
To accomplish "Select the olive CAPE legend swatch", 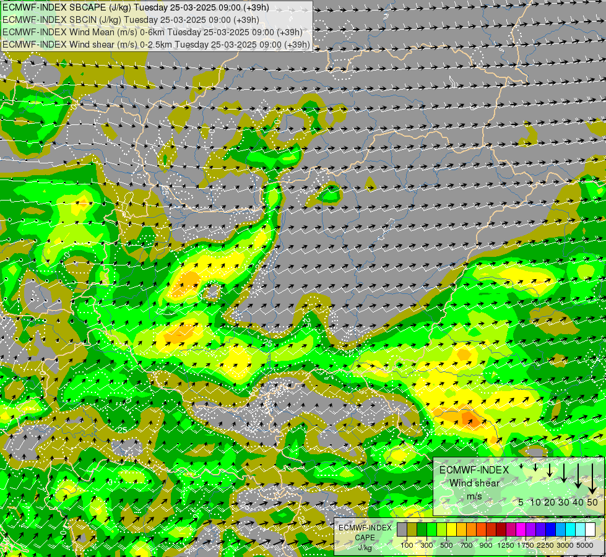I will 412,530.
